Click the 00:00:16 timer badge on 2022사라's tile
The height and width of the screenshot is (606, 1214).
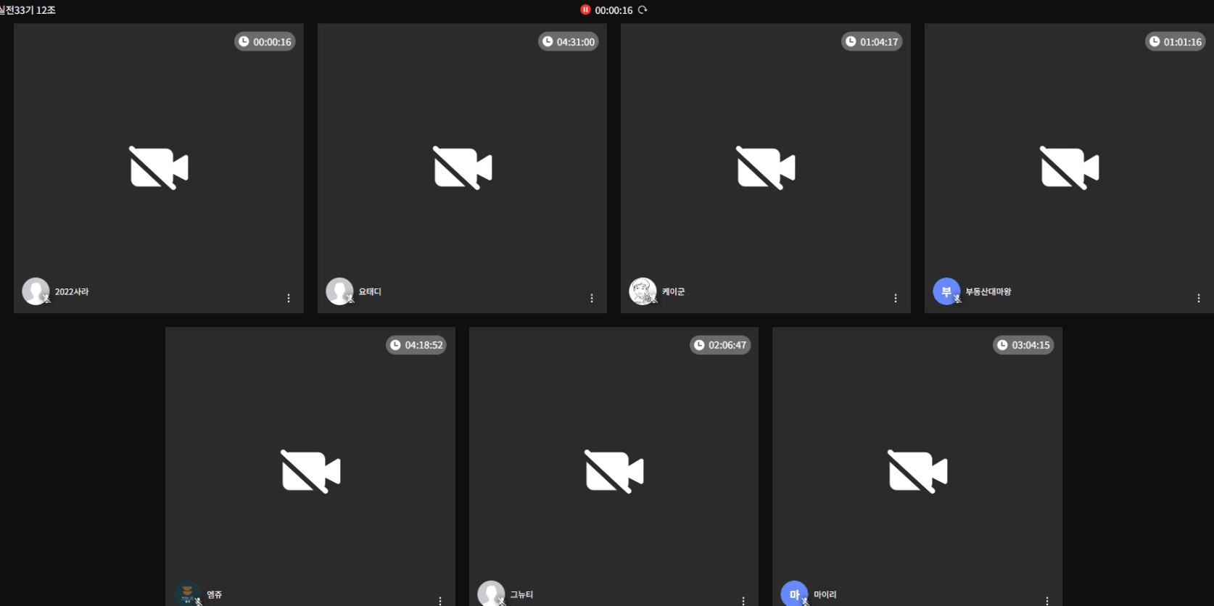tap(265, 42)
